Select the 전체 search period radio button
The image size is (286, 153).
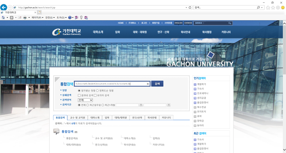(79, 105)
